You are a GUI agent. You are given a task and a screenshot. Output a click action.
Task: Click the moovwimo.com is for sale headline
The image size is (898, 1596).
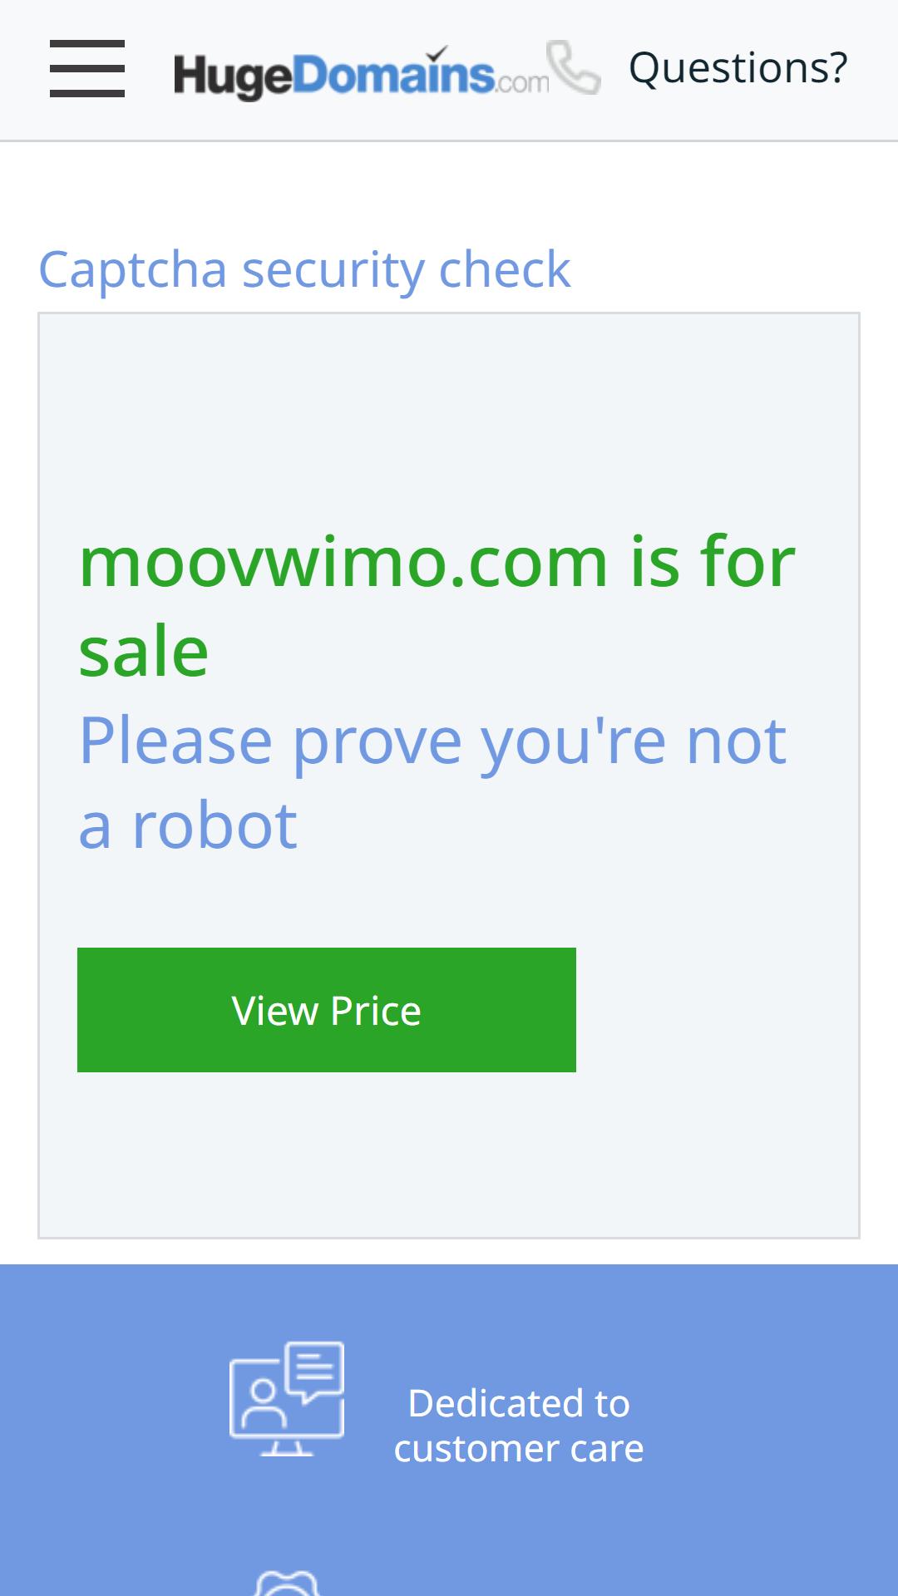[437, 606]
